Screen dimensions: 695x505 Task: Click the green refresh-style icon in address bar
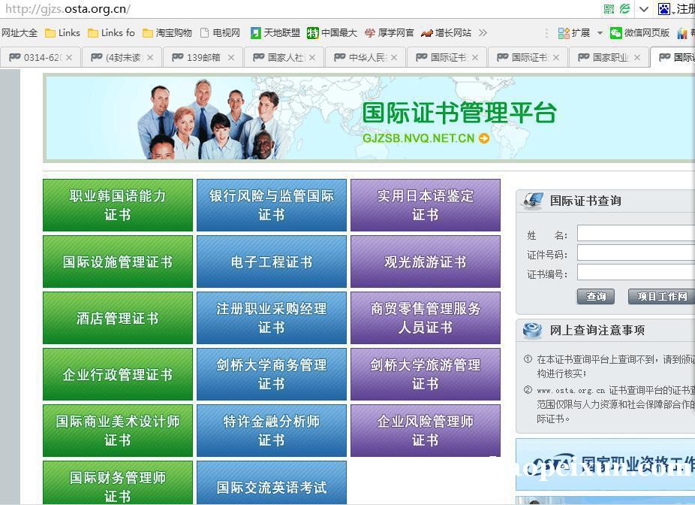pyautogui.click(x=624, y=9)
